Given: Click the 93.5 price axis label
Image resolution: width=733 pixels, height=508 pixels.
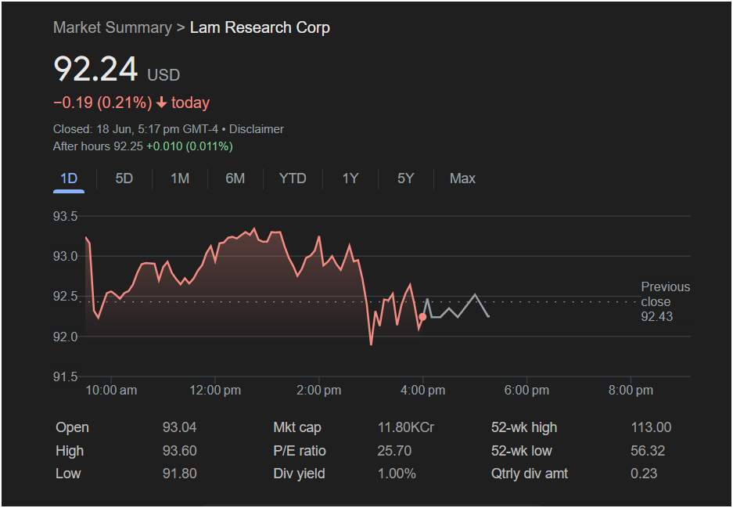Looking at the screenshot, I should 66,217.
